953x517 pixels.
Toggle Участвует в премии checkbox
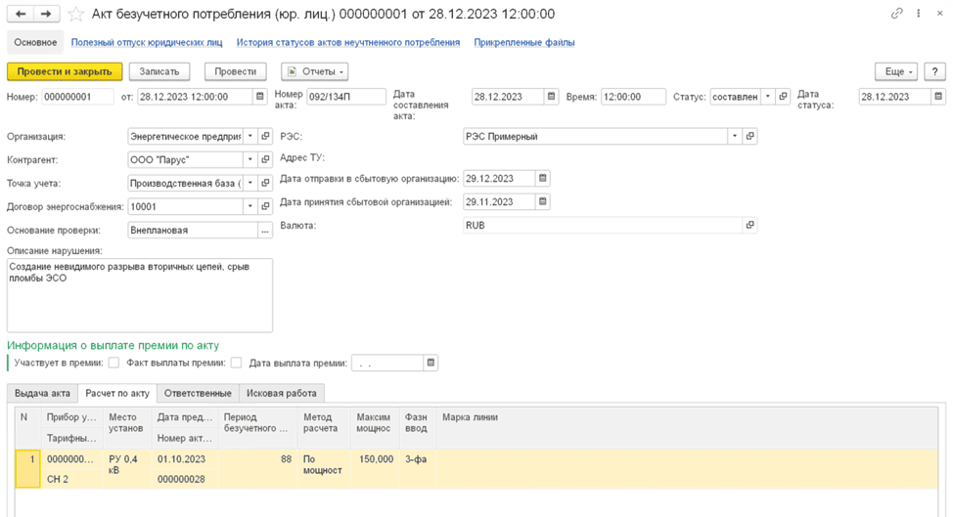[113, 363]
